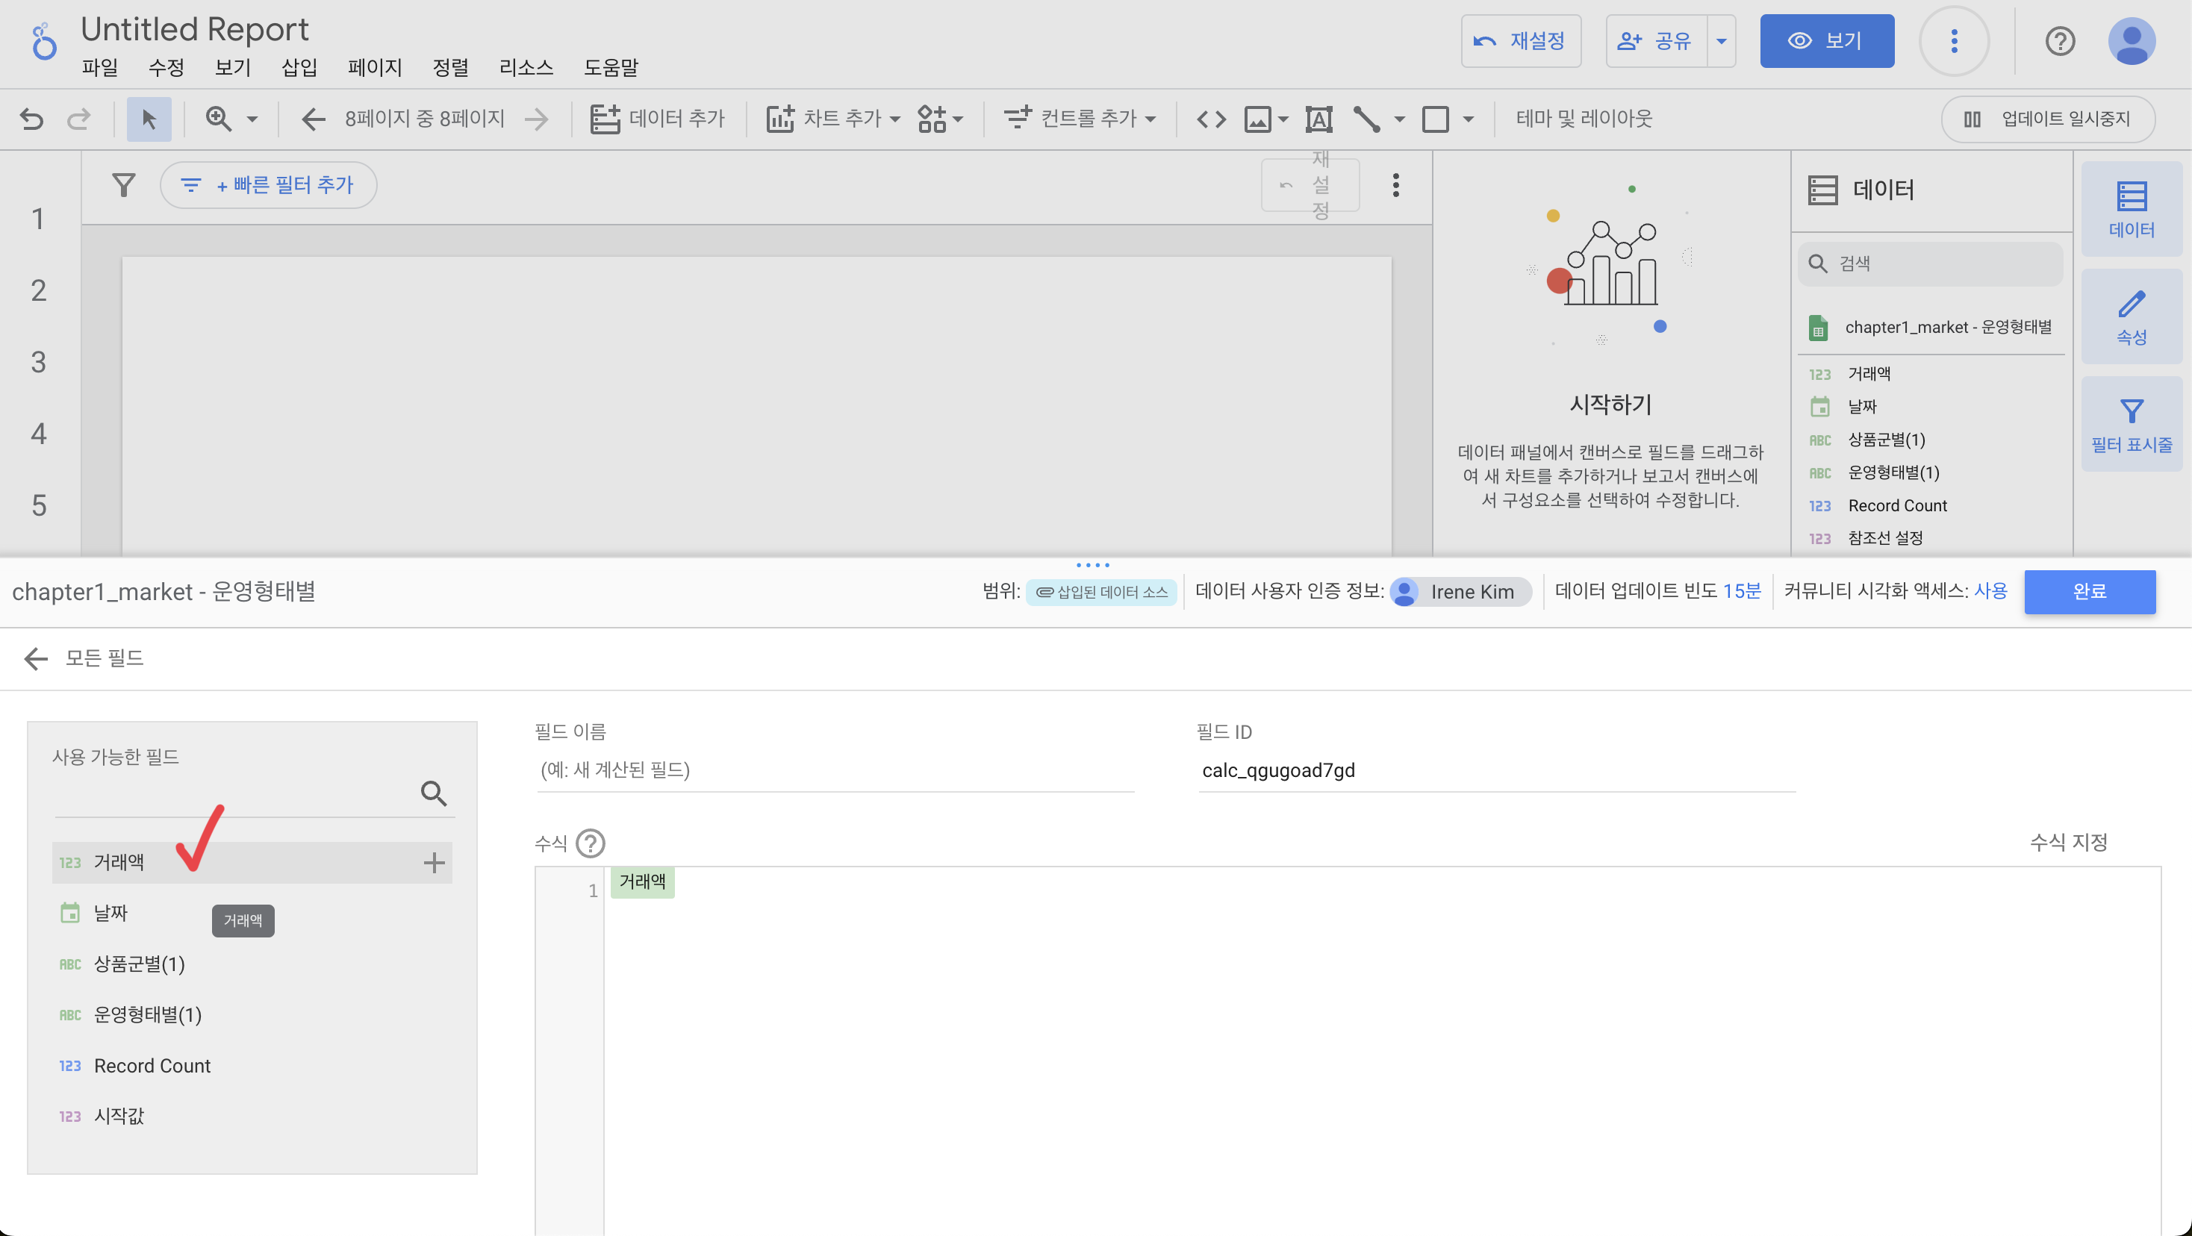Screen dimensions: 2192x1236
Task: Open the 필터 표시줄 filter bar panel
Action: coord(2131,425)
